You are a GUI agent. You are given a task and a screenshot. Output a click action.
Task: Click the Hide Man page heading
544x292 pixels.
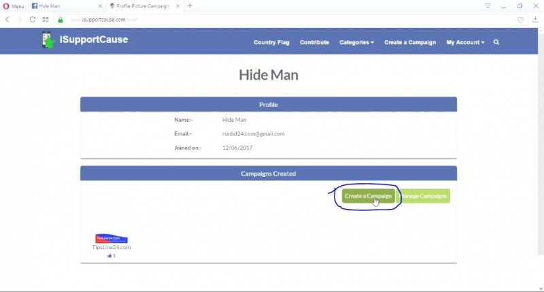click(269, 75)
